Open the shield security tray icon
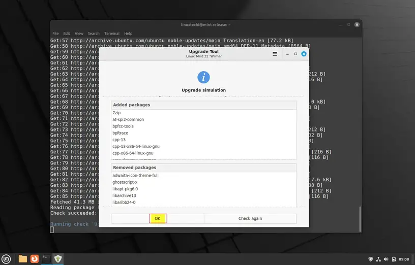This screenshot has height=265, width=415. pos(371,259)
